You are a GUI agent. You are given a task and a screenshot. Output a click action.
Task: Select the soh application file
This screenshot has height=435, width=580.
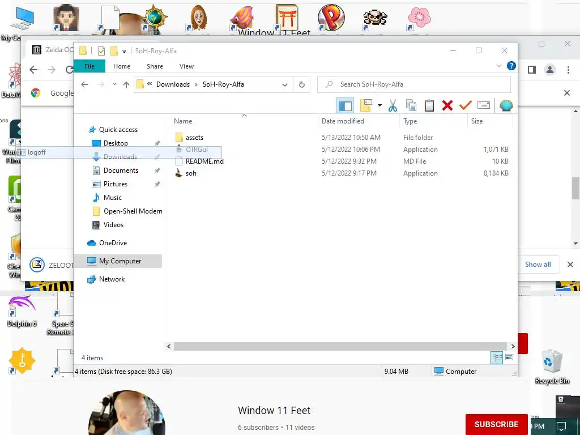tap(191, 173)
